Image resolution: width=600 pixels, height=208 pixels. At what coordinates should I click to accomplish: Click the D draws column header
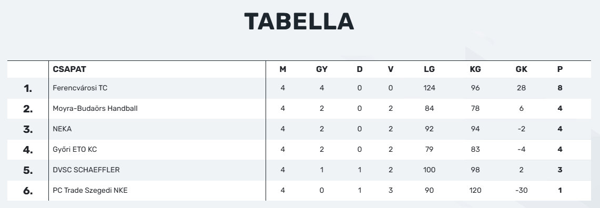pyautogui.click(x=359, y=69)
